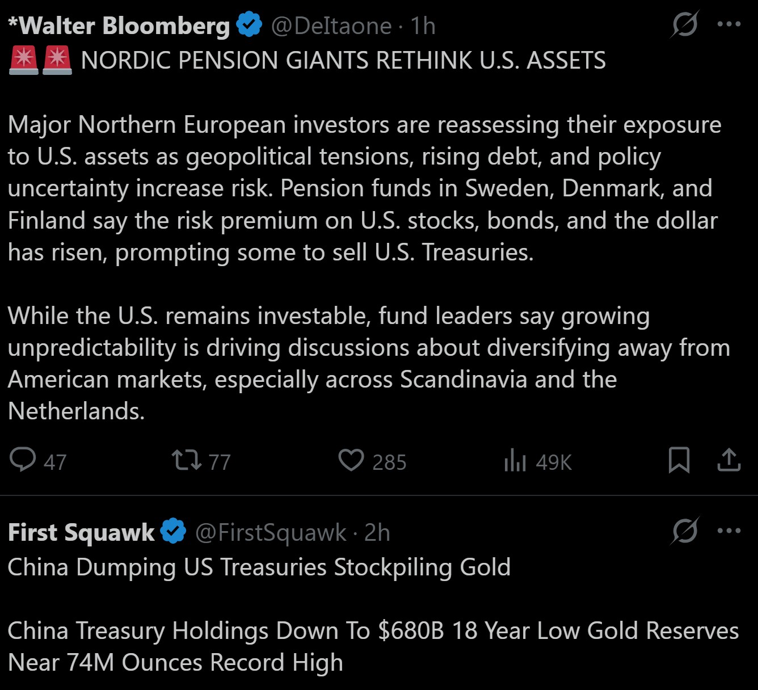Reply to Walter Bloomberg's Nordic pension post
Screen dimensions: 758x690
tap(23, 460)
